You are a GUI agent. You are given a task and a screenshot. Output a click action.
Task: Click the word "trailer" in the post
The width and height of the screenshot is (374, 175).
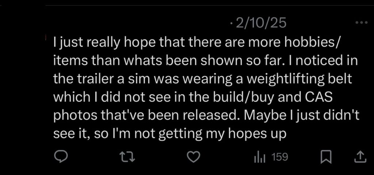tap(95, 79)
